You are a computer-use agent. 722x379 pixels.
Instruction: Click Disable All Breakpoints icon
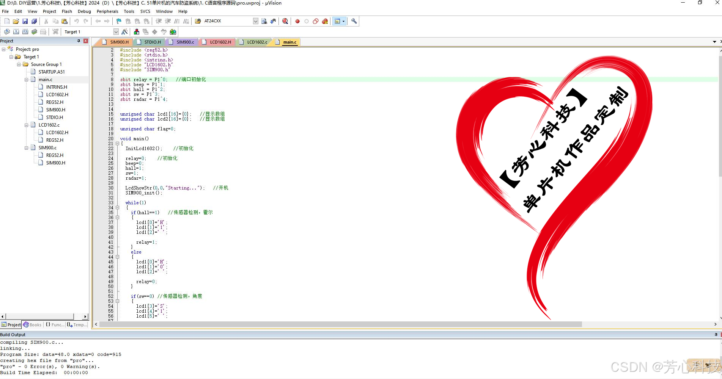click(316, 21)
